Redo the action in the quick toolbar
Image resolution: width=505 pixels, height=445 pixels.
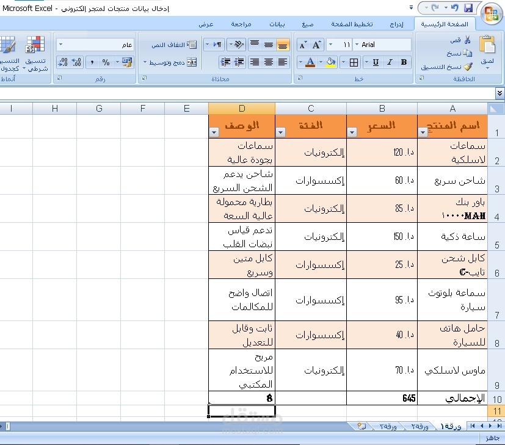[435, 7]
